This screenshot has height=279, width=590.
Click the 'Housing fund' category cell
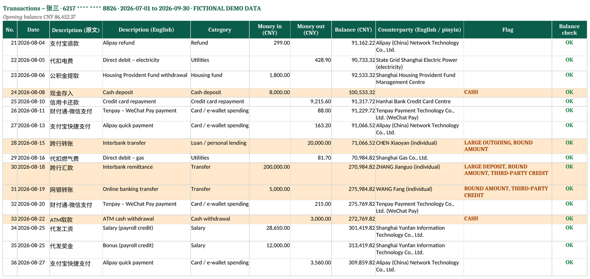click(x=220, y=80)
